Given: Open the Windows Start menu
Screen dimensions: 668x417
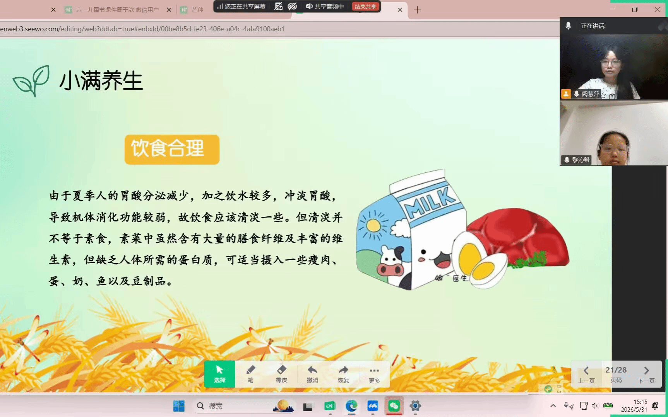Looking at the screenshot, I should pyautogui.click(x=179, y=406).
